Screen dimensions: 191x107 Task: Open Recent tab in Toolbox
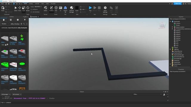(x=18, y=20)
